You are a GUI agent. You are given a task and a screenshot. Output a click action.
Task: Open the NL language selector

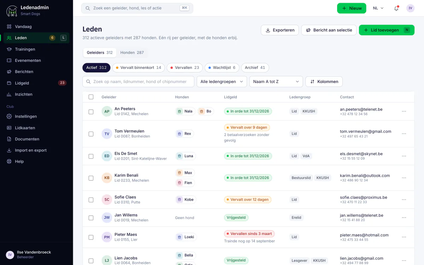(x=378, y=8)
